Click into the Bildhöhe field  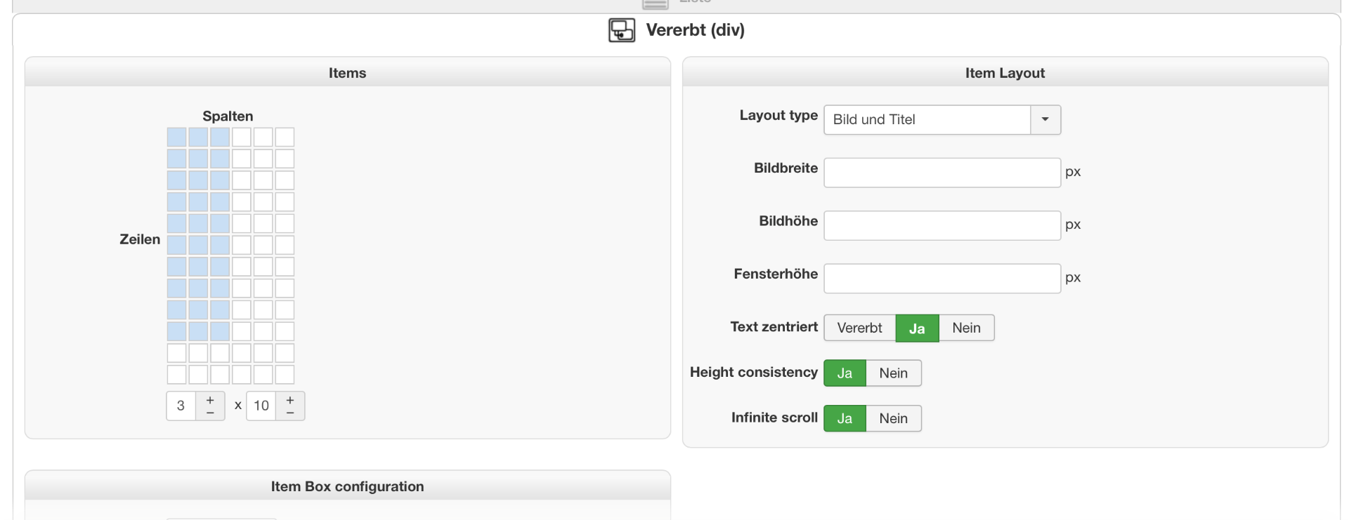click(x=941, y=225)
